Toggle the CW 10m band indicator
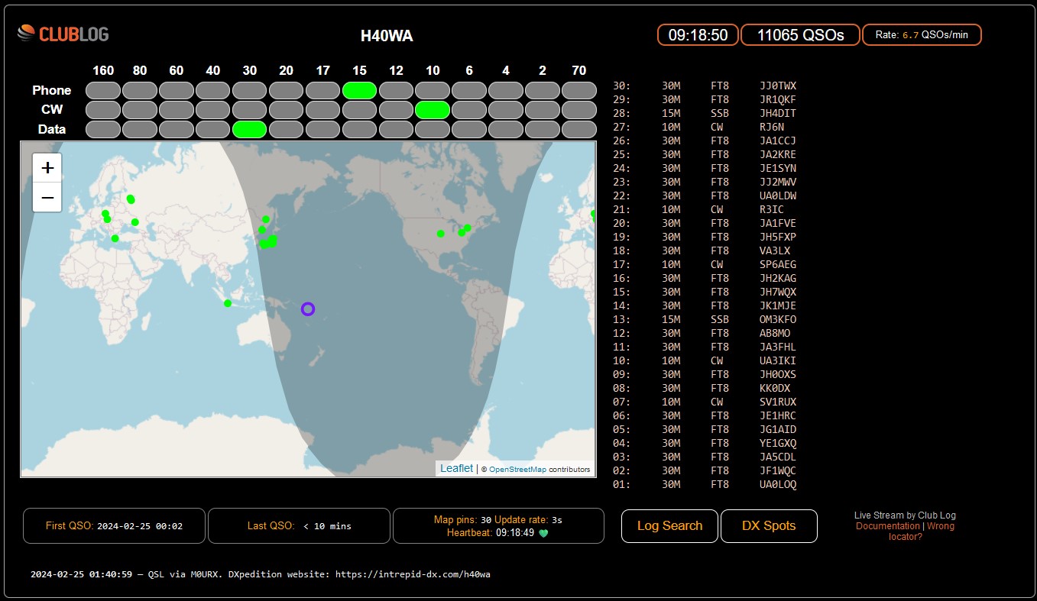1037x601 pixels. pos(433,110)
